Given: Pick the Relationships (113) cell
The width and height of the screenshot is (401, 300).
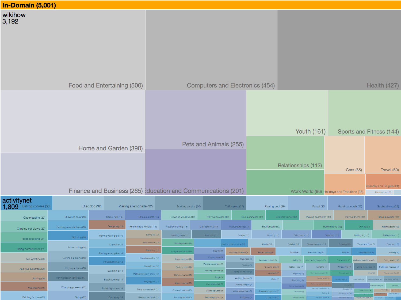Looking at the screenshot, I should [285, 153].
